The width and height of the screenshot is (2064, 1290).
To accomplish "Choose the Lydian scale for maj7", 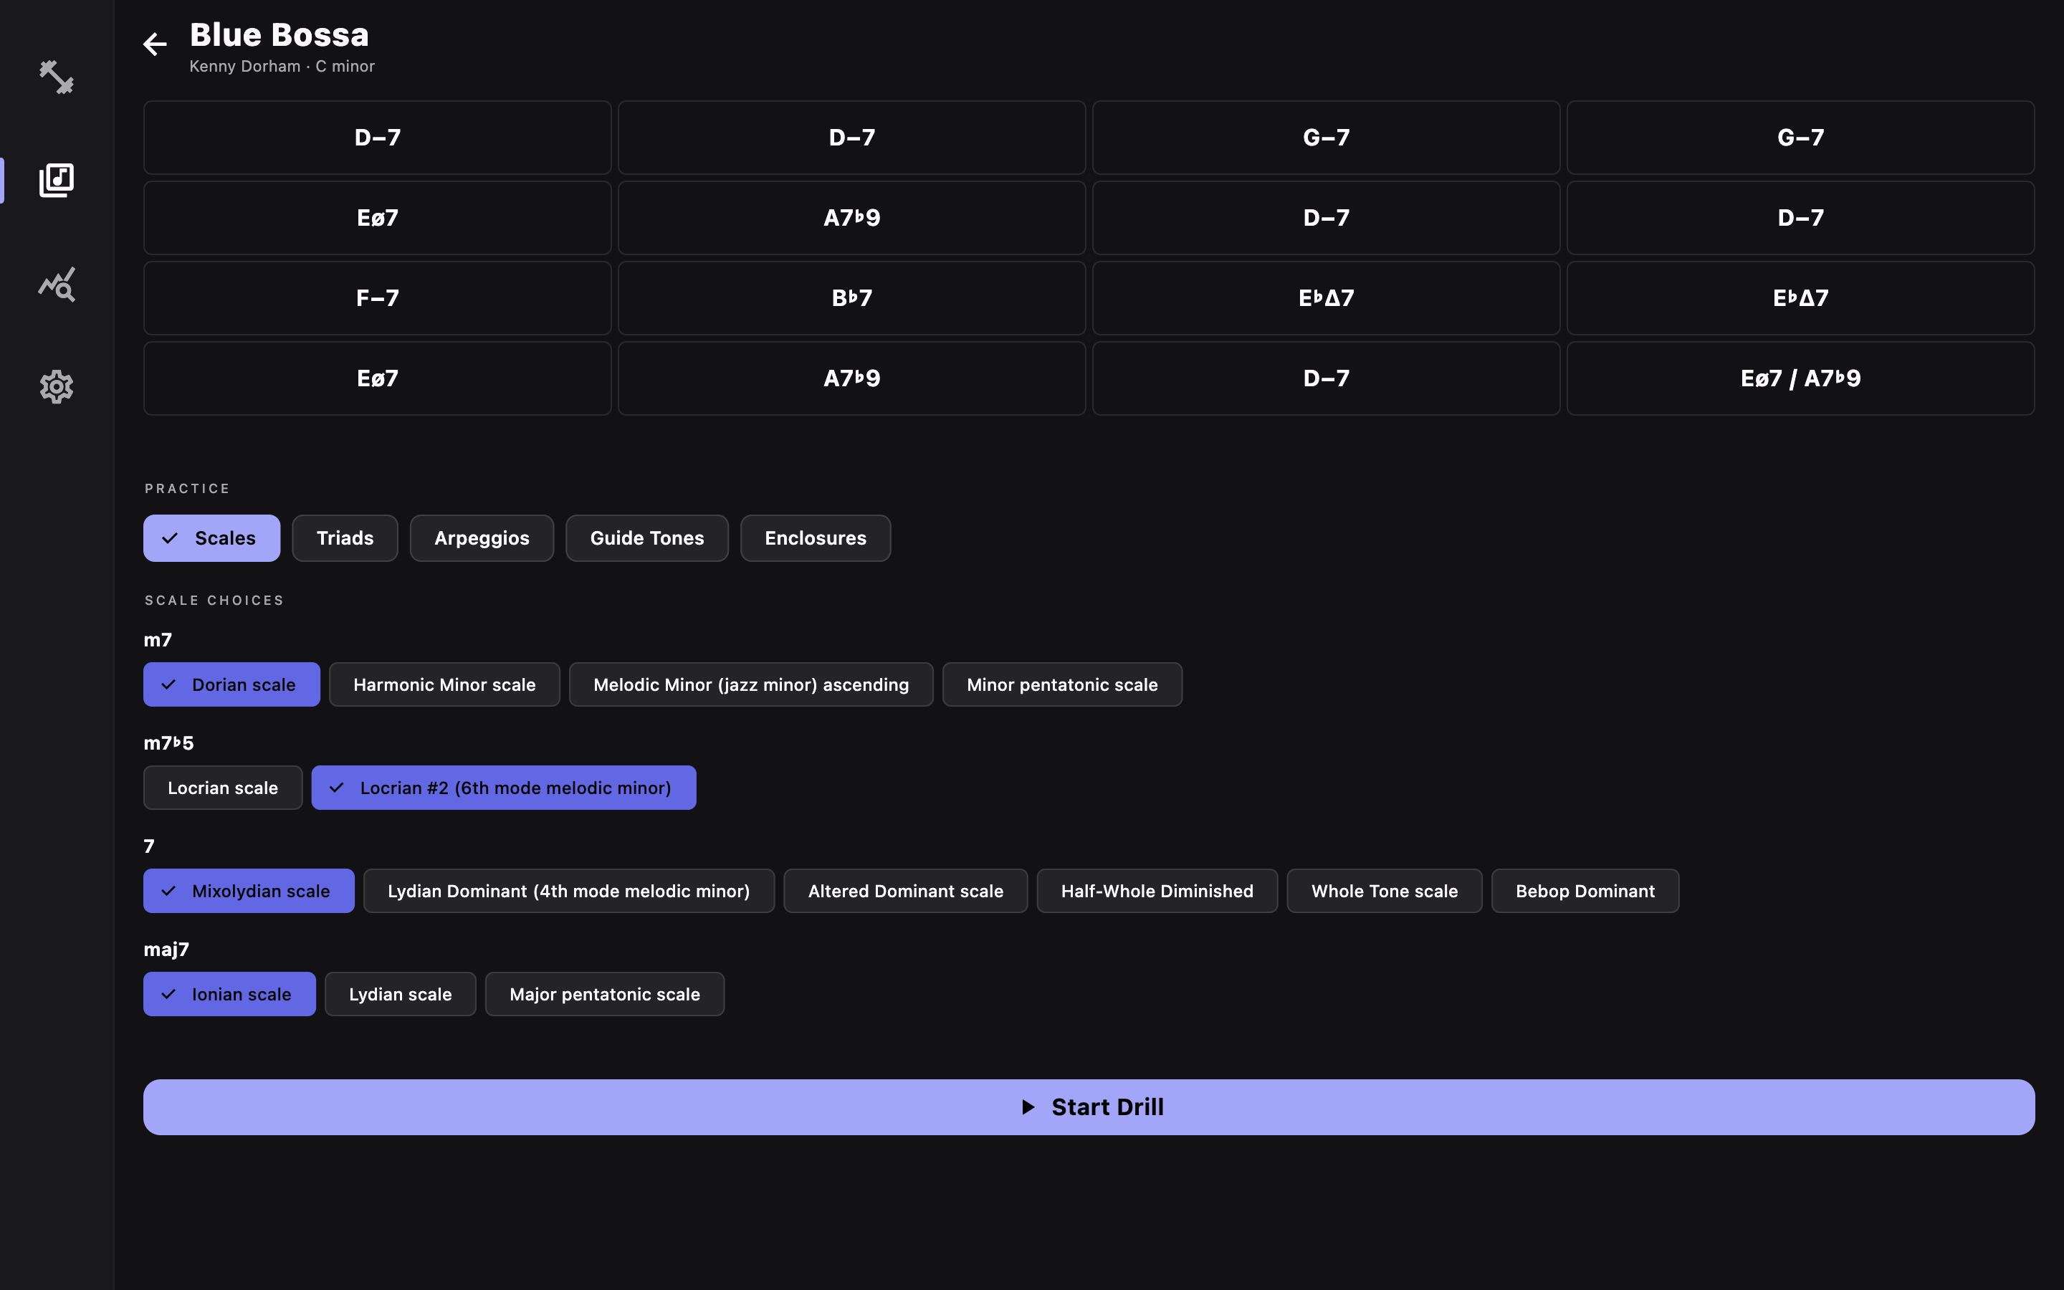I will [400, 994].
